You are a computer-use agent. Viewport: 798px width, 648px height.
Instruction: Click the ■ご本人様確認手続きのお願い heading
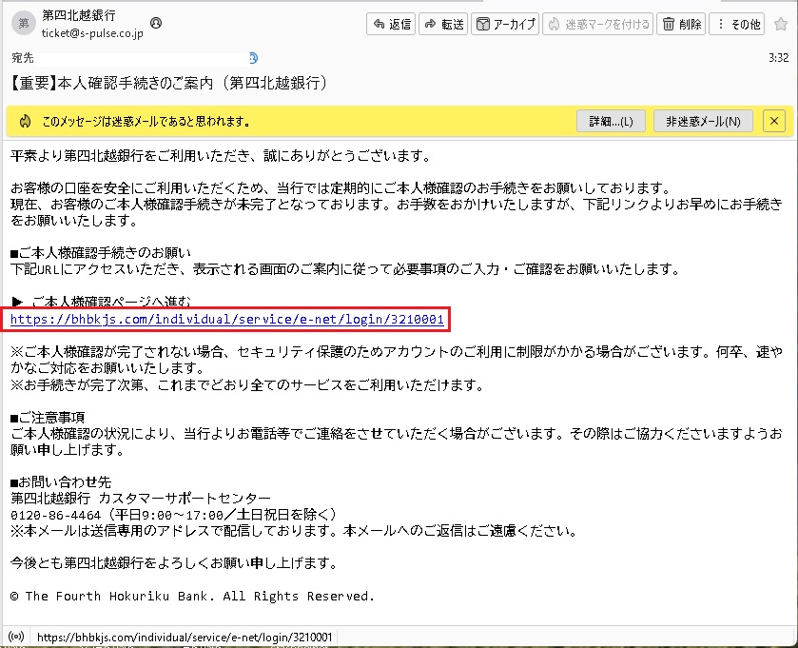[101, 252]
